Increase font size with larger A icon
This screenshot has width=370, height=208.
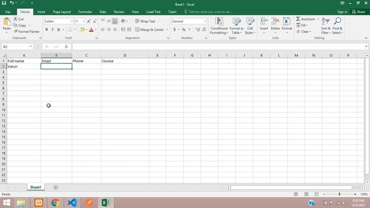[88, 21]
